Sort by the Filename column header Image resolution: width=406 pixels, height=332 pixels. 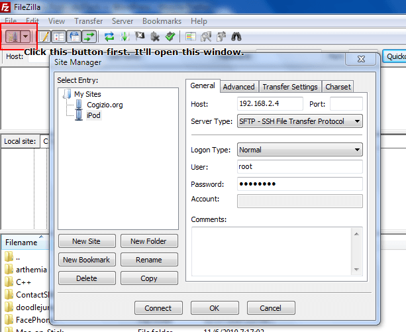coord(25,242)
